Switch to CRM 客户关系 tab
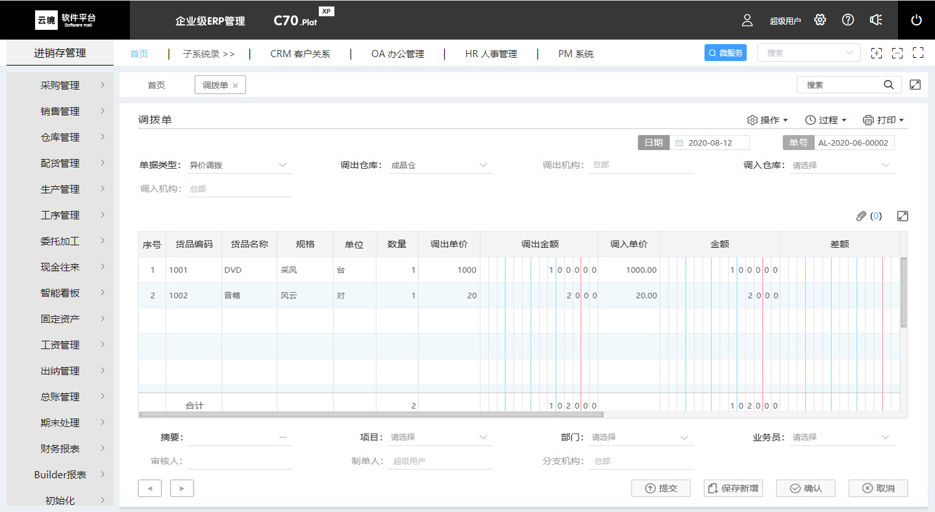Screen dimensions: 935x512 tap(300, 54)
